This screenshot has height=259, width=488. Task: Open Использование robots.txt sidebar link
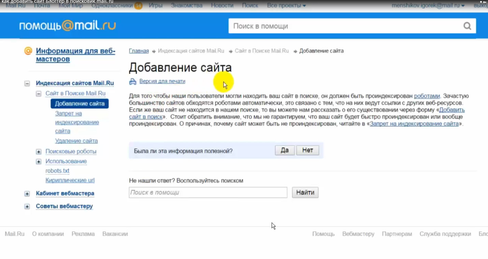66,166
